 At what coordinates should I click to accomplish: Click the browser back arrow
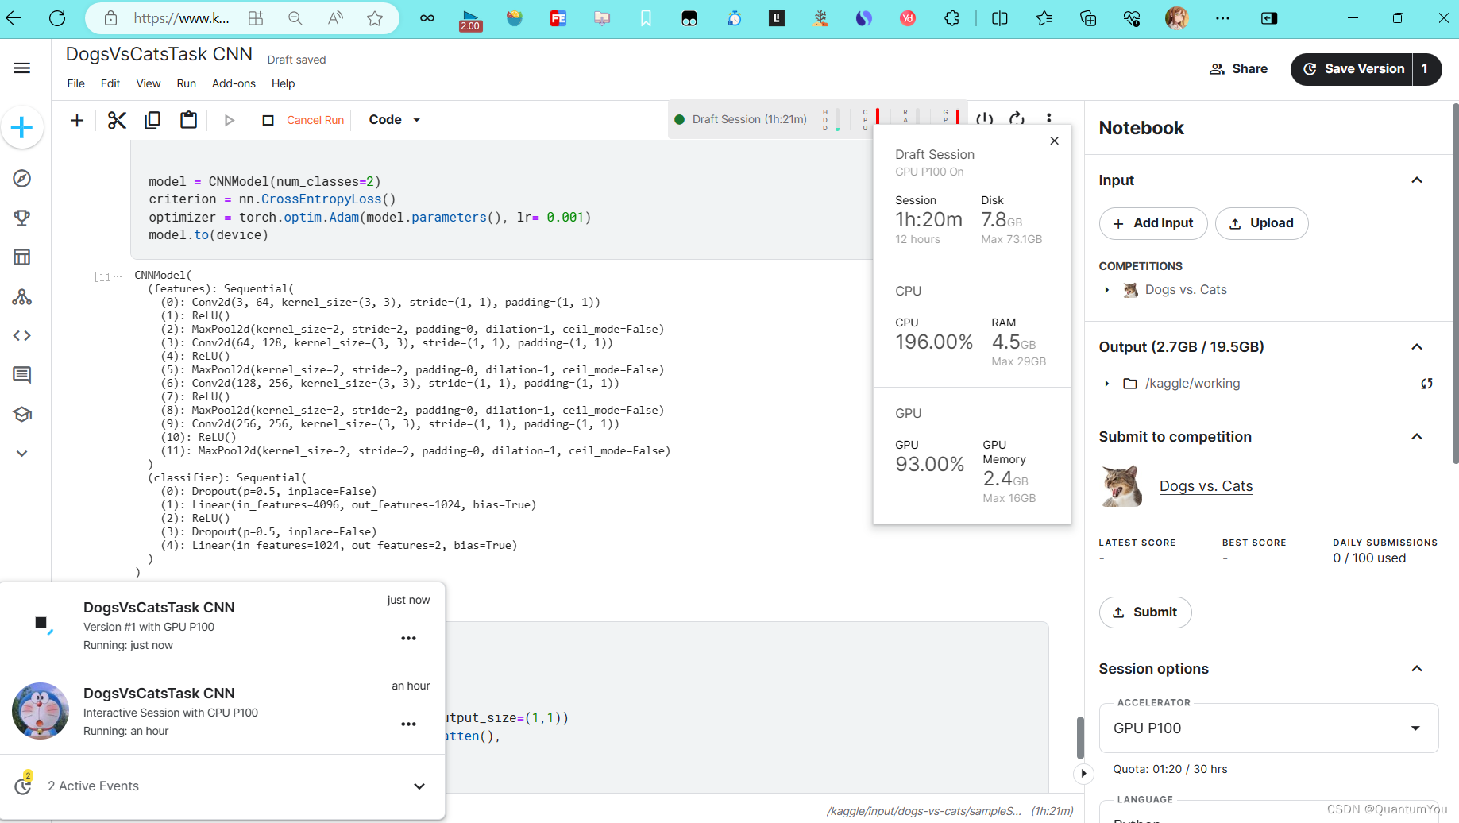coord(14,17)
